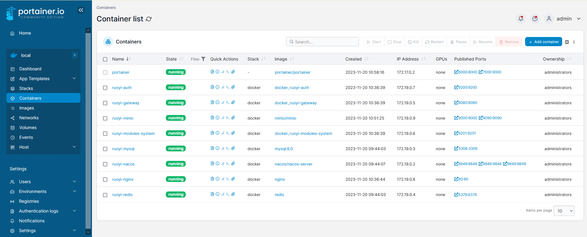Open port 6379:6379 link
The width and height of the screenshot is (587, 237).
(x=465, y=194)
